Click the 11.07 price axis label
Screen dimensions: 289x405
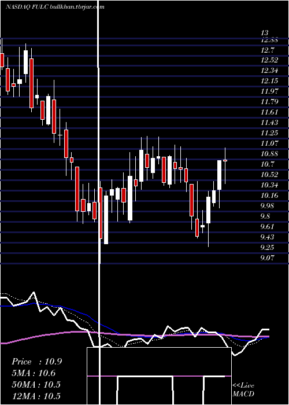pyautogui.click(x=269, y=143)
